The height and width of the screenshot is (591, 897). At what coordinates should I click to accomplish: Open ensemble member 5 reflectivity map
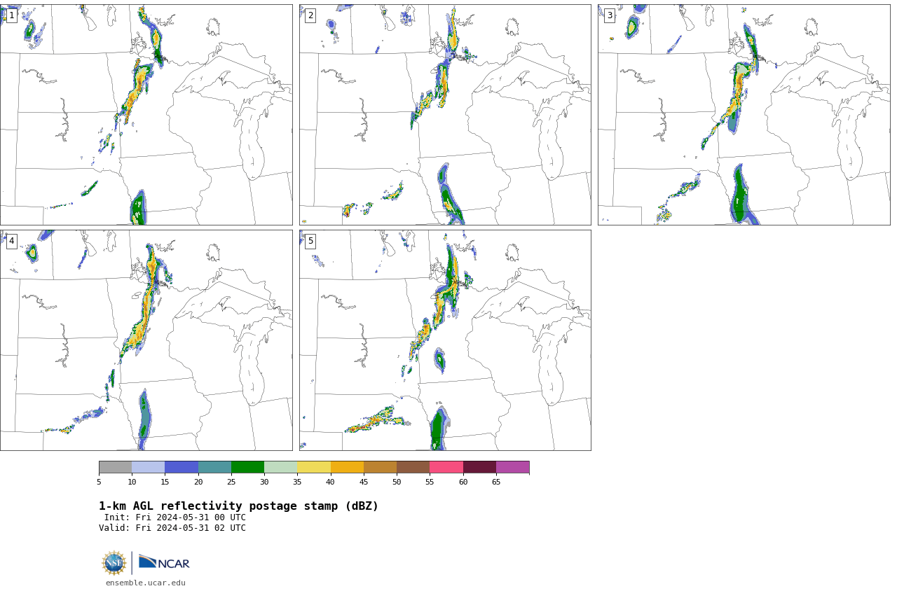445,340
